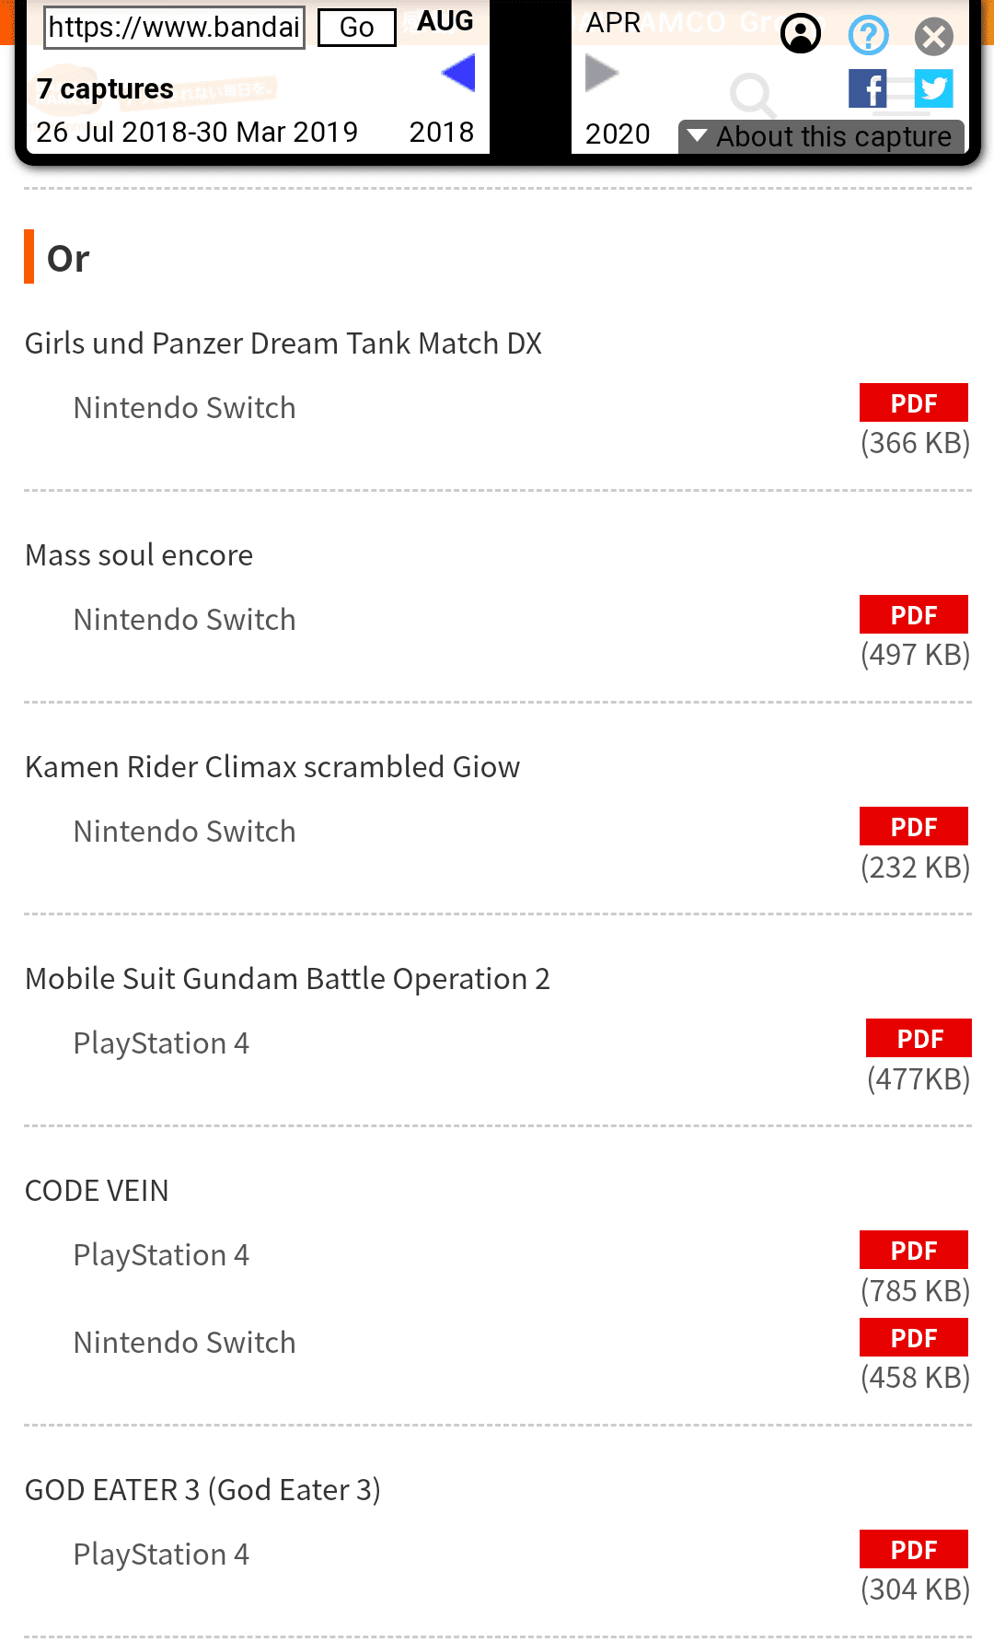Click the page search magnifier icon
The height and width of the screenshot is (1642, 994).
point(751,95)
